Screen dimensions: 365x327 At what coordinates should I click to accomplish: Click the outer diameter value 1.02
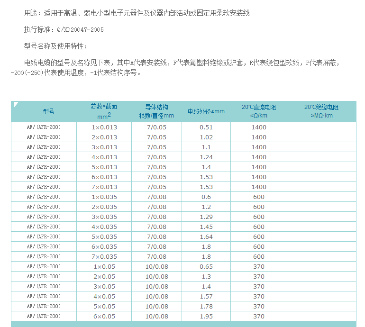pos(206,137)
